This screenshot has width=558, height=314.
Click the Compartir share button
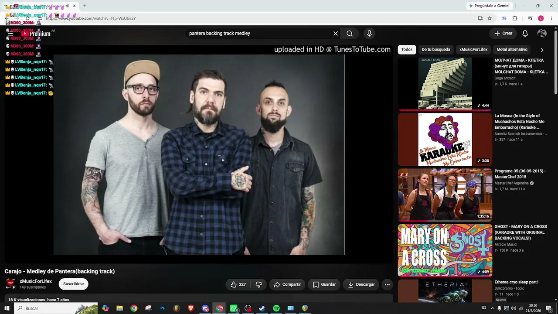[x=287, y=284]
